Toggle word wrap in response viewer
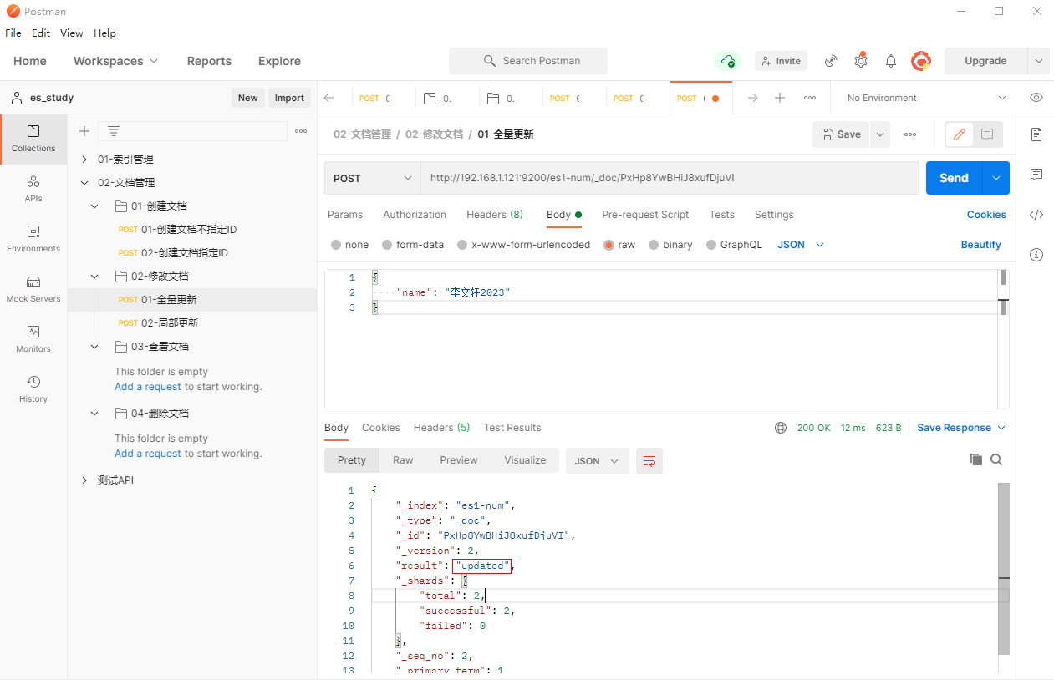Screen dimensions: 1054x680 649,460
